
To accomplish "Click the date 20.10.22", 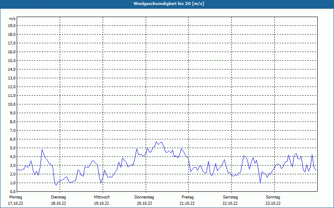I will 144,203.
